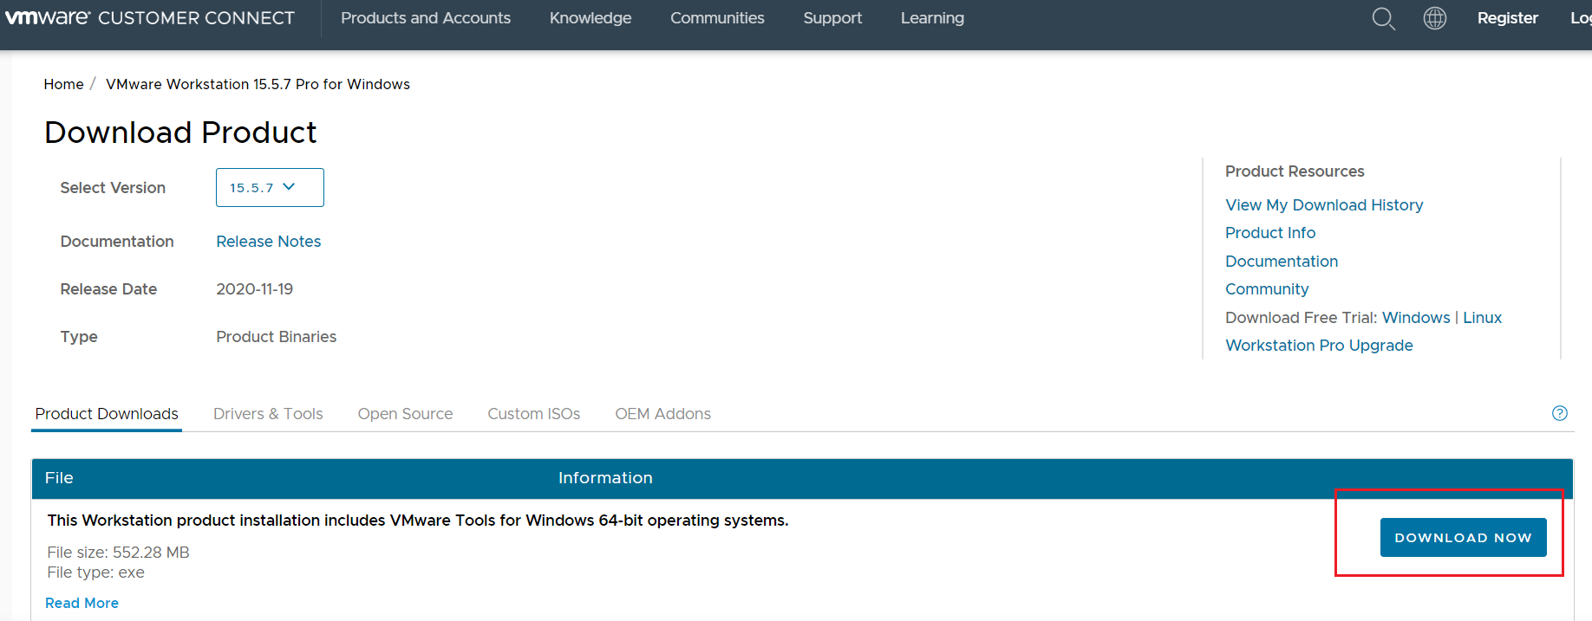
Task: Click the Product Resources heading
Action: click(x=1295, y=171)
